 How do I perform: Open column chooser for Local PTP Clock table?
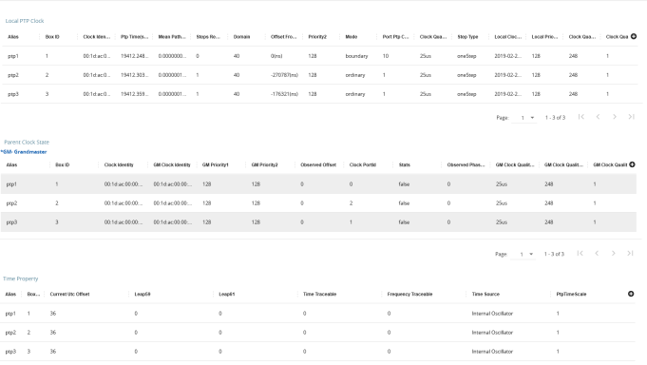point(634,36)
